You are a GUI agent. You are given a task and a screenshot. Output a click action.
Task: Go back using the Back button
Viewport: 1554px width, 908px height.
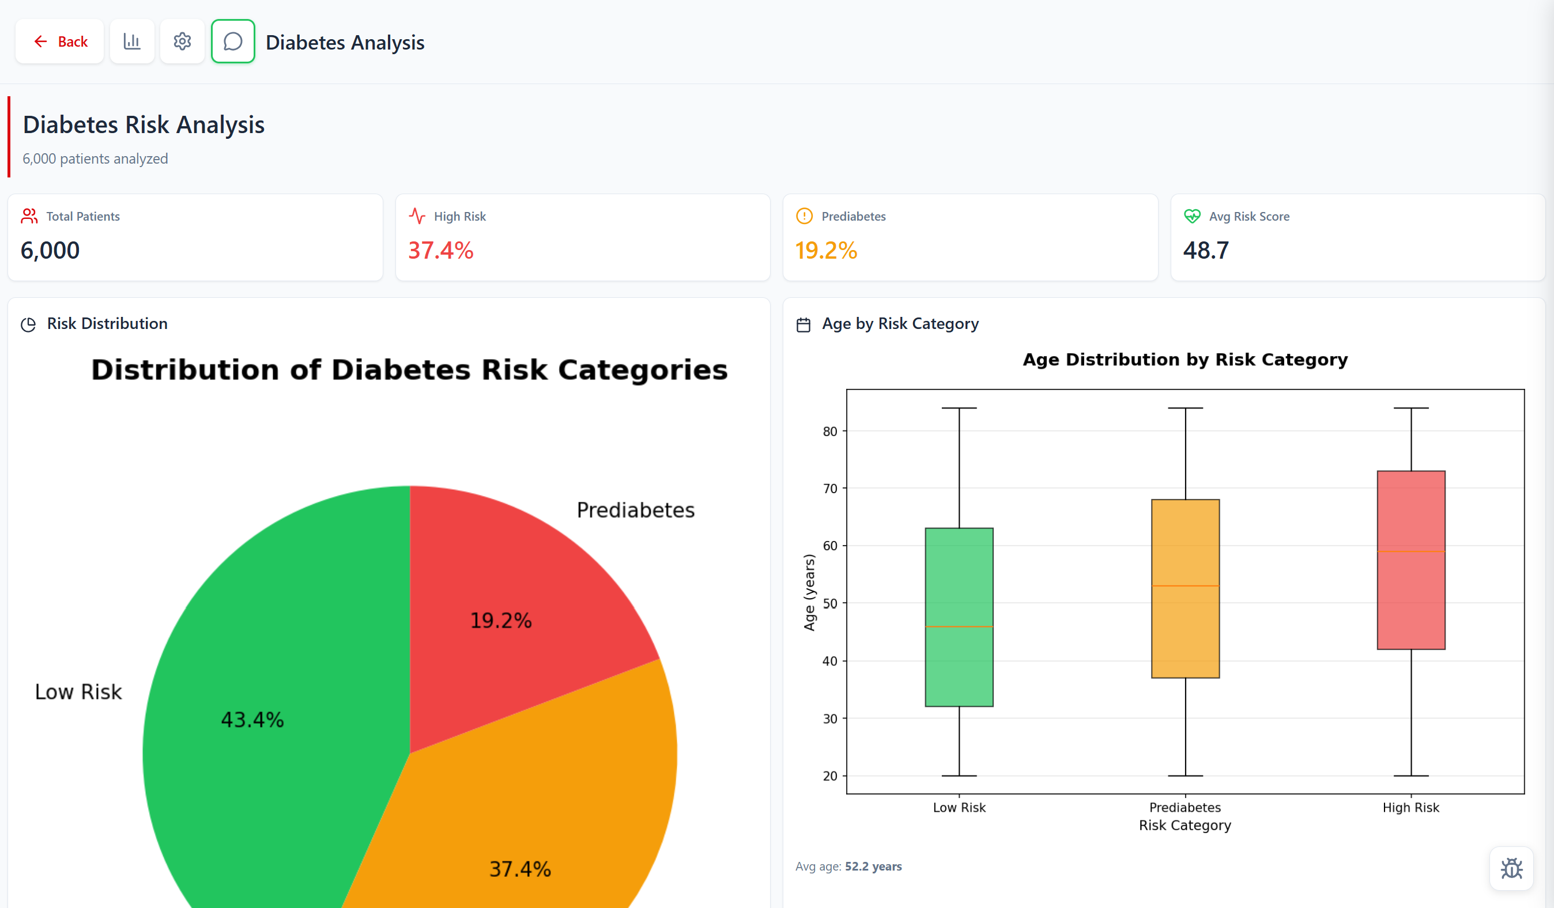click(59, 41)
